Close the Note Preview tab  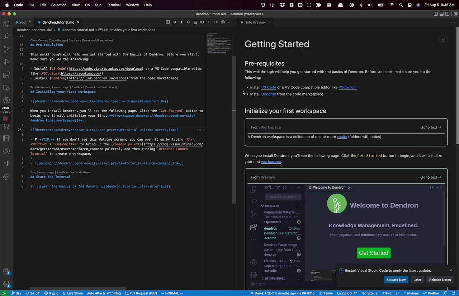pyautogui.click(x=269, y=22)
